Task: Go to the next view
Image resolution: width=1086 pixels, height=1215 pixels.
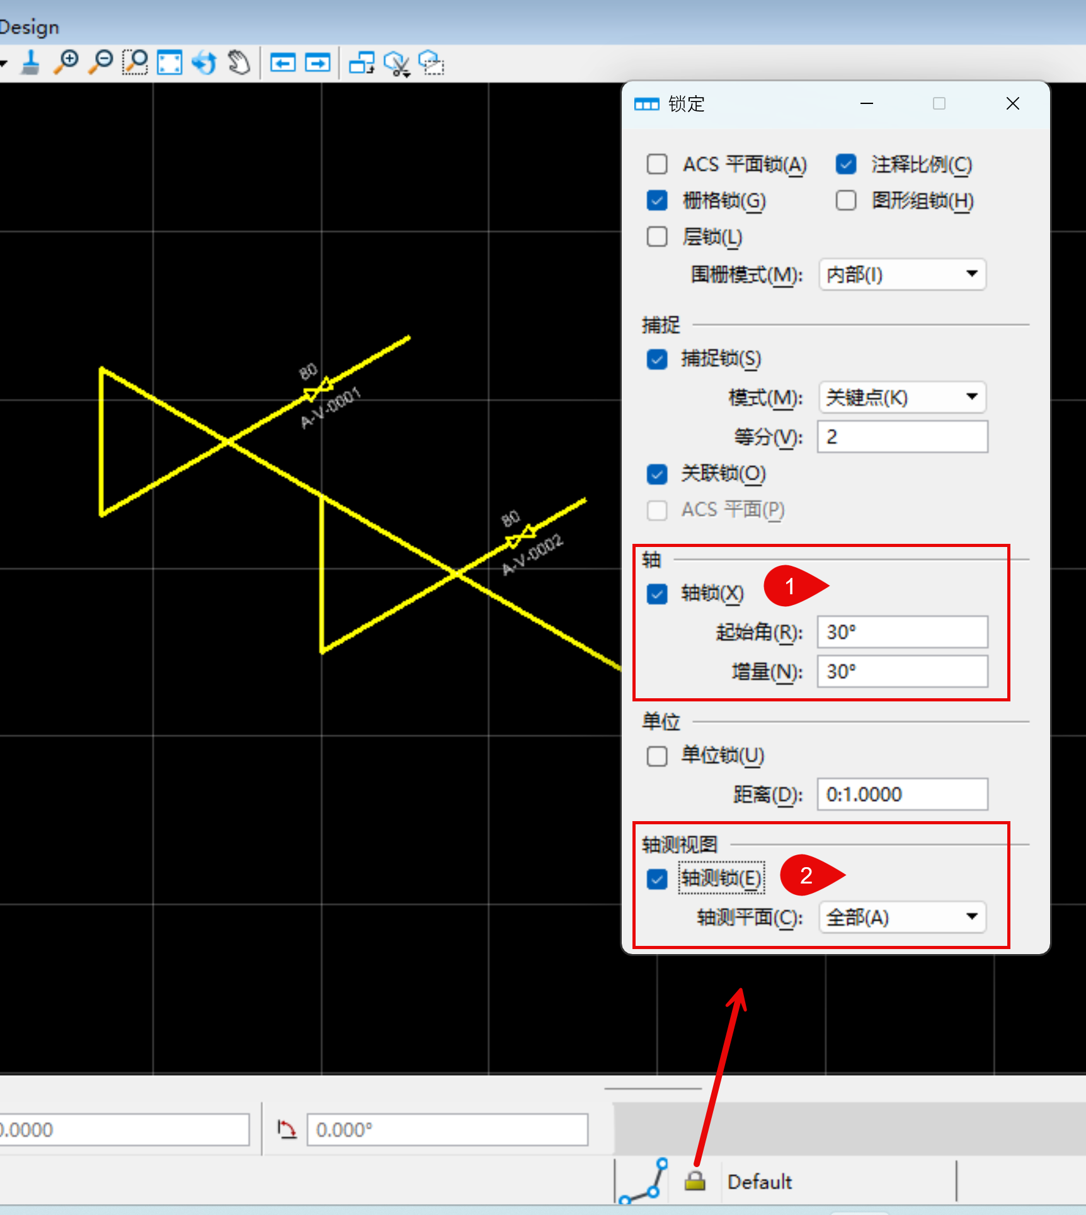Action: 317,63
